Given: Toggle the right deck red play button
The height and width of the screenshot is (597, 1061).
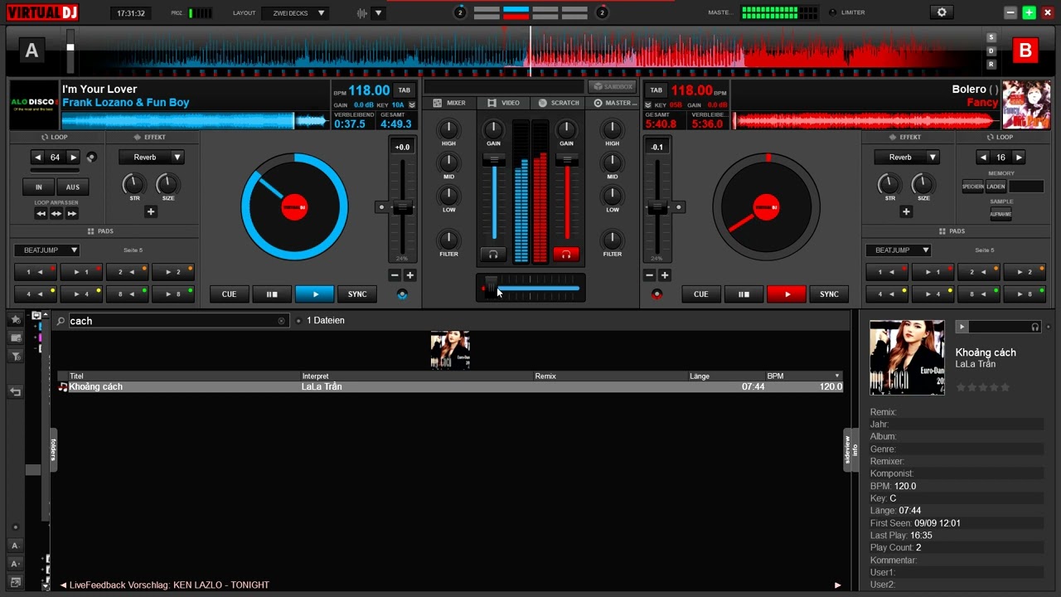Looking at the screenshot, I should pyautogui.click(x=787, y=294).
